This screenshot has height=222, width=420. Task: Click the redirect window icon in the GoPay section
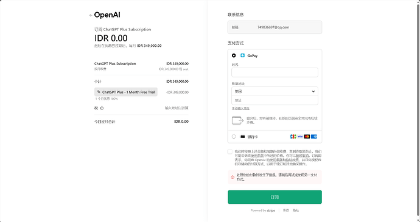pyautogui.click(x=237, y=120)
